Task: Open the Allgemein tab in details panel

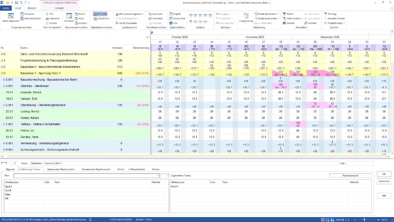Action: pos(10,169)
